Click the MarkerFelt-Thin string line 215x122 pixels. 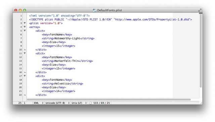(67, 61)
